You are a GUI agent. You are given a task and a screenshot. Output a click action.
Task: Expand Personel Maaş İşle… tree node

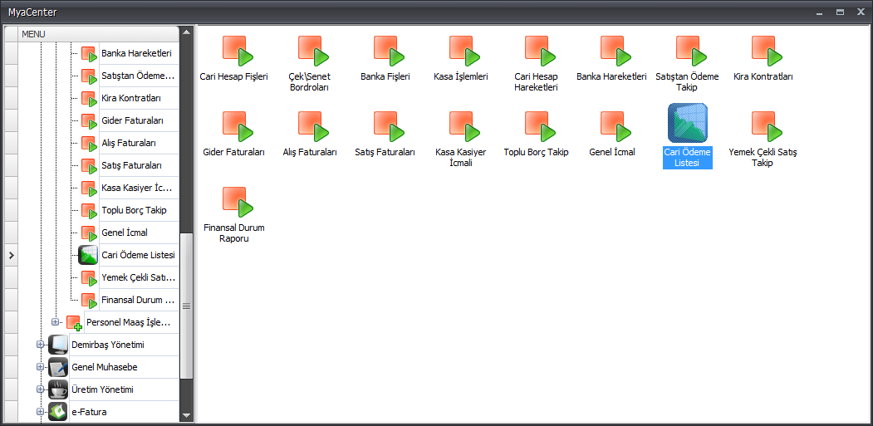coord(55,322)
